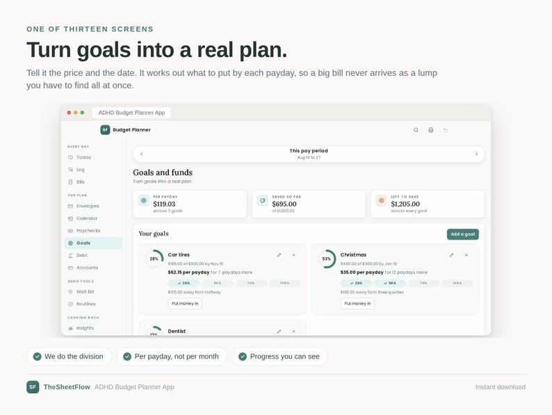Click the Goals and funds heading
This screenshot has height=415, width=552.
(x=163, y=173)
